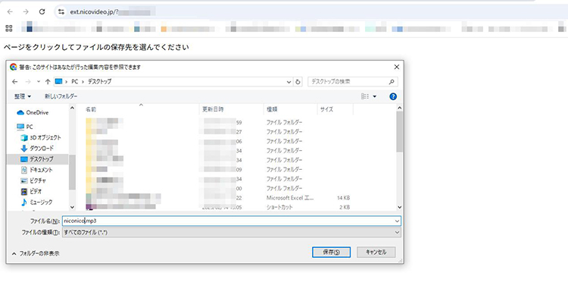Go forward in the save dialog

[28, 82]
